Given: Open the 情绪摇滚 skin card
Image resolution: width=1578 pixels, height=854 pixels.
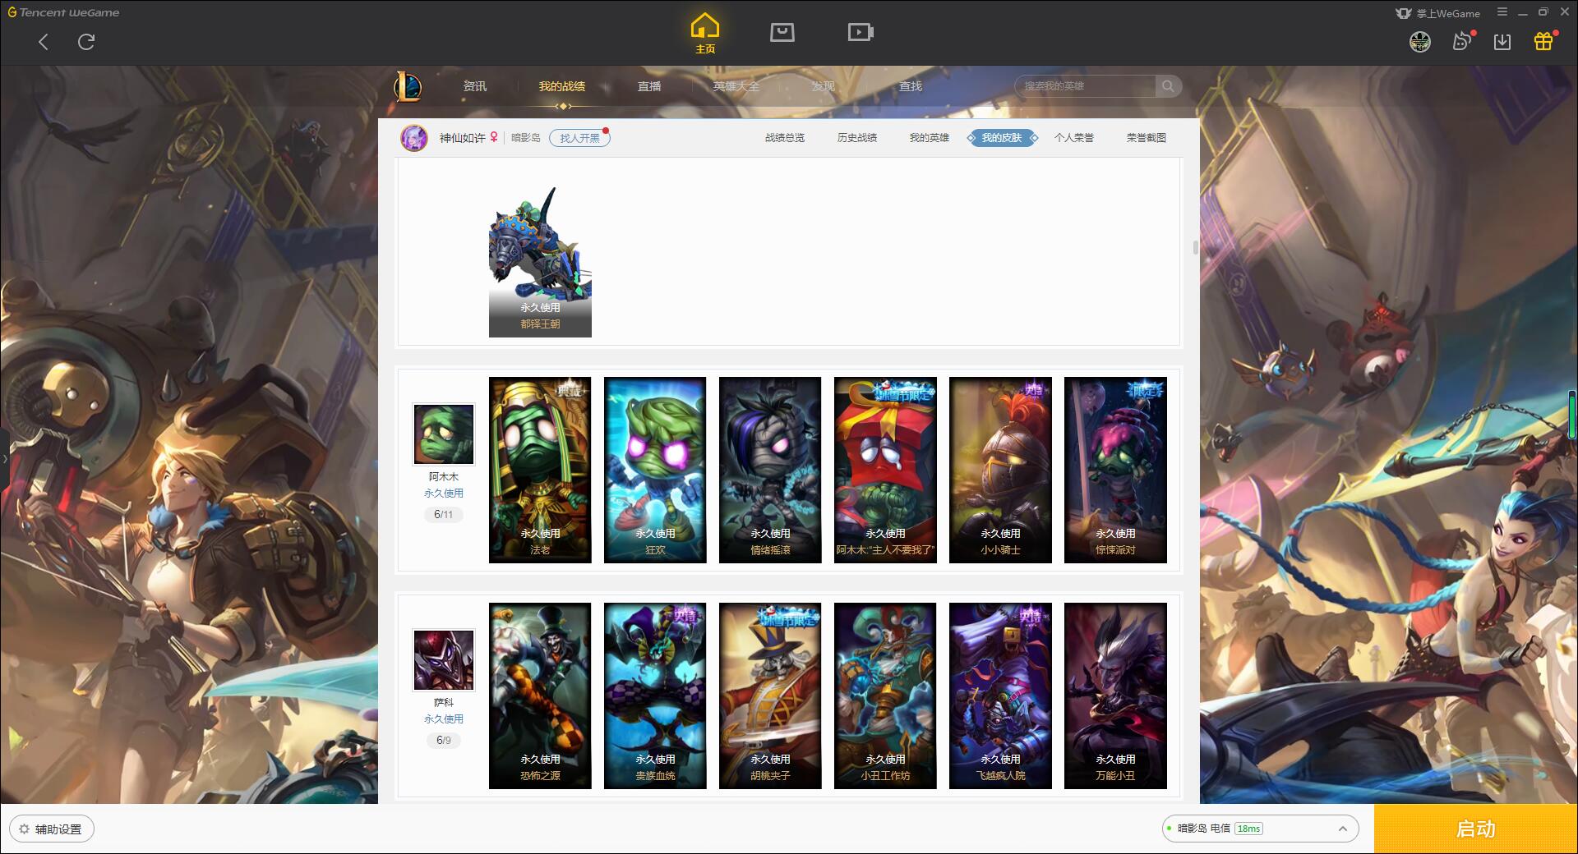Looking at the screenshot, I should [x=770, y=470].
